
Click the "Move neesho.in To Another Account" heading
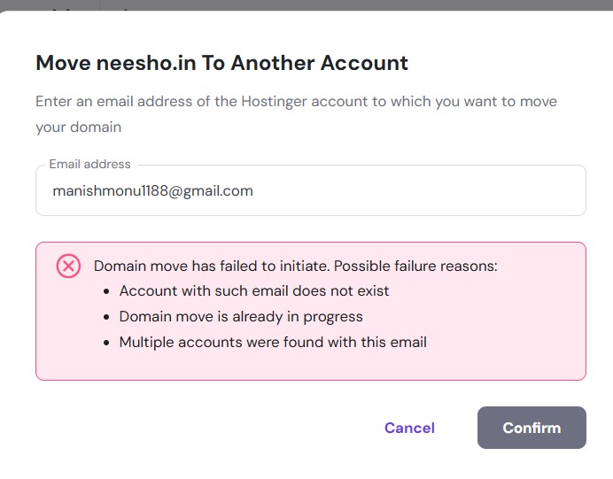[221, 63]
